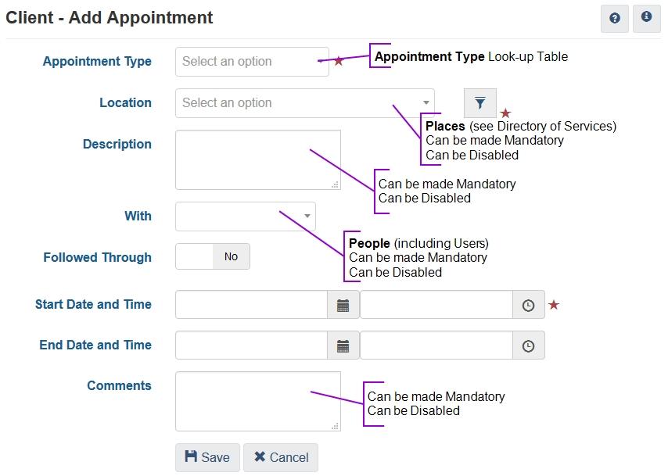Open the With person dropdown
This screenshot has height=476, width=668.
(x=245, y=217)
